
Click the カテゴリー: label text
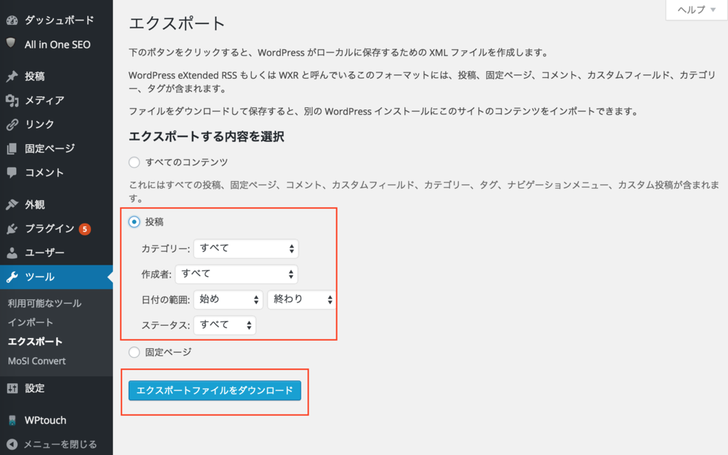tap(165, 249)
